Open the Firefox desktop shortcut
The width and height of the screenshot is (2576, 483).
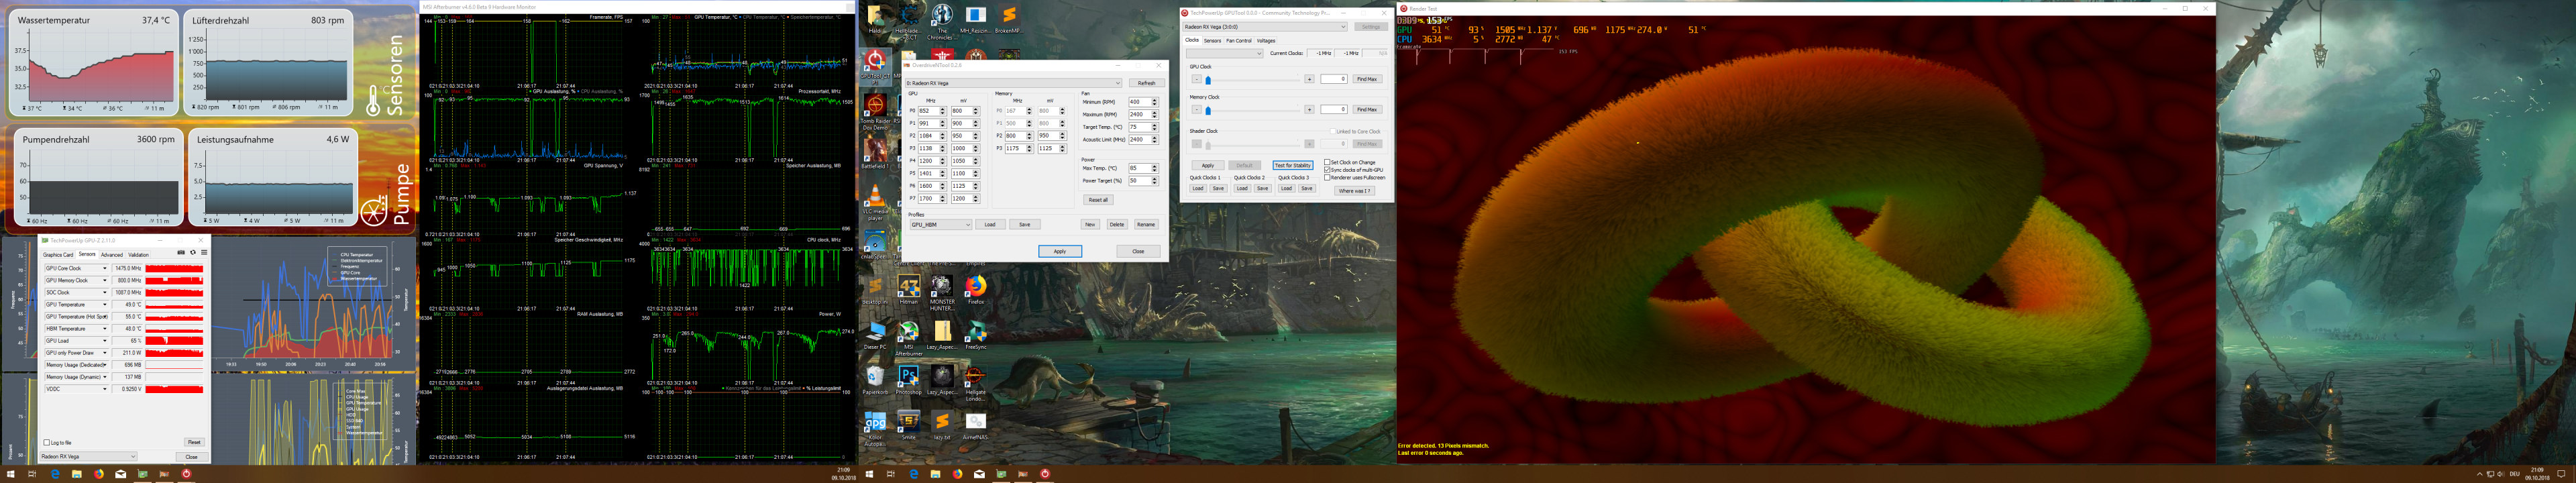click(975, 289)
